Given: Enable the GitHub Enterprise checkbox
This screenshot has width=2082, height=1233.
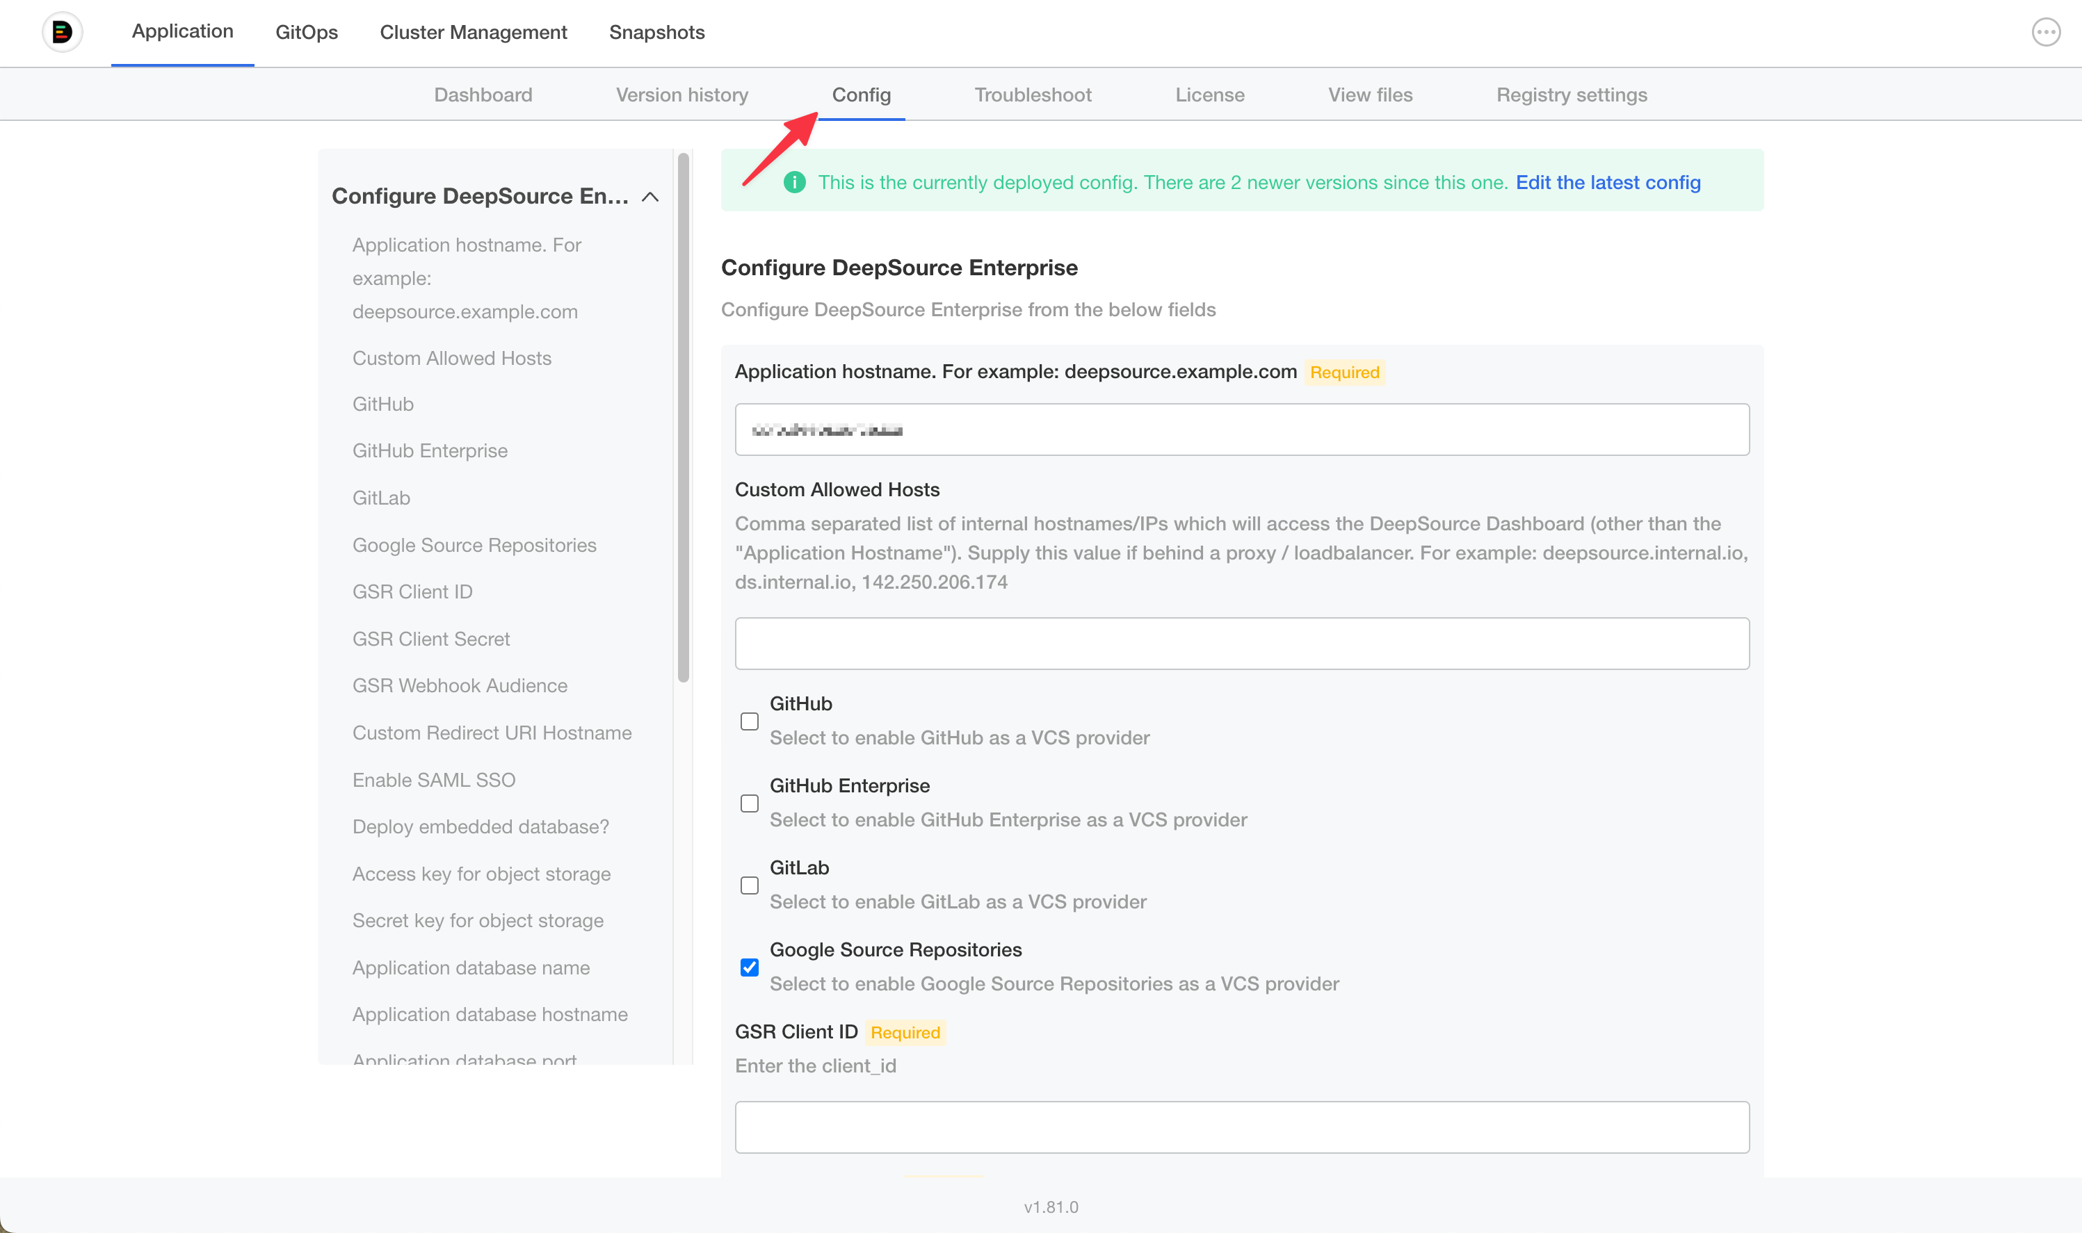Looking at the screenshot, I should [x=749, y=803].
